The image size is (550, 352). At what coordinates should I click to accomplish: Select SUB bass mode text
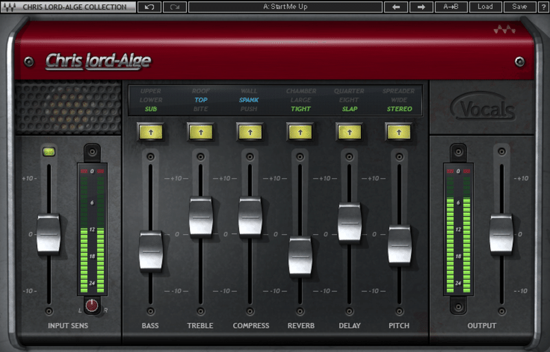pos(151,109)
